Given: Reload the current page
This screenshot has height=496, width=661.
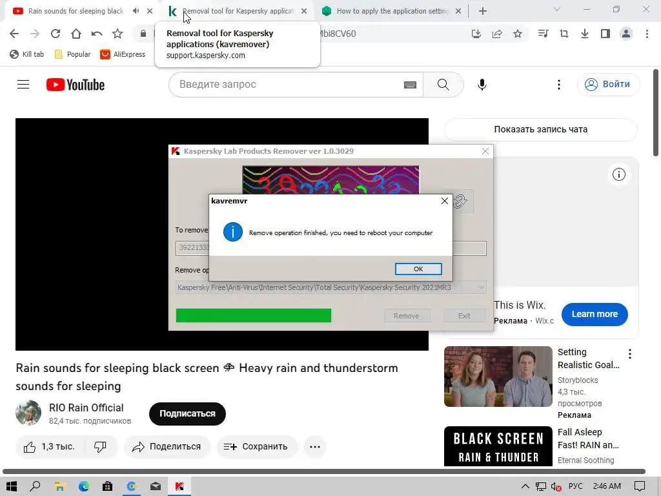Looking at the screenshot, I should click(x=56, y=34).
